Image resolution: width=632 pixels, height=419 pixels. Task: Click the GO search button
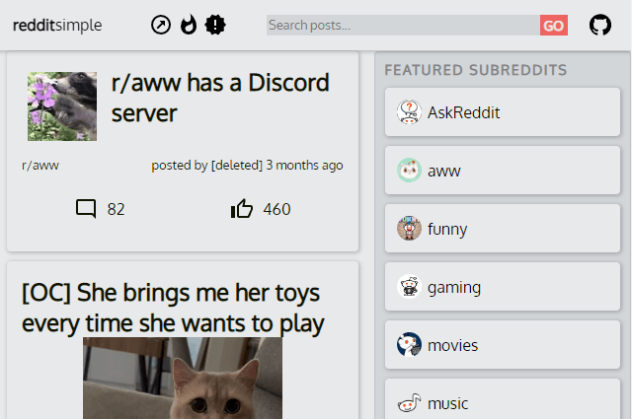pos(554,26)
